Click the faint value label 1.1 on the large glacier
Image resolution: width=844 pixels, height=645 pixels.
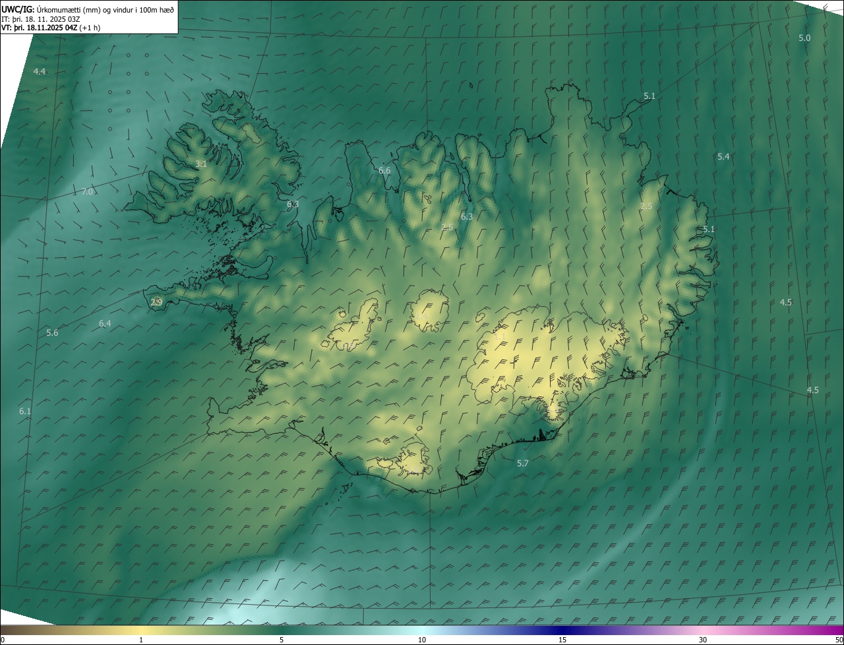[x=500, y=336]
